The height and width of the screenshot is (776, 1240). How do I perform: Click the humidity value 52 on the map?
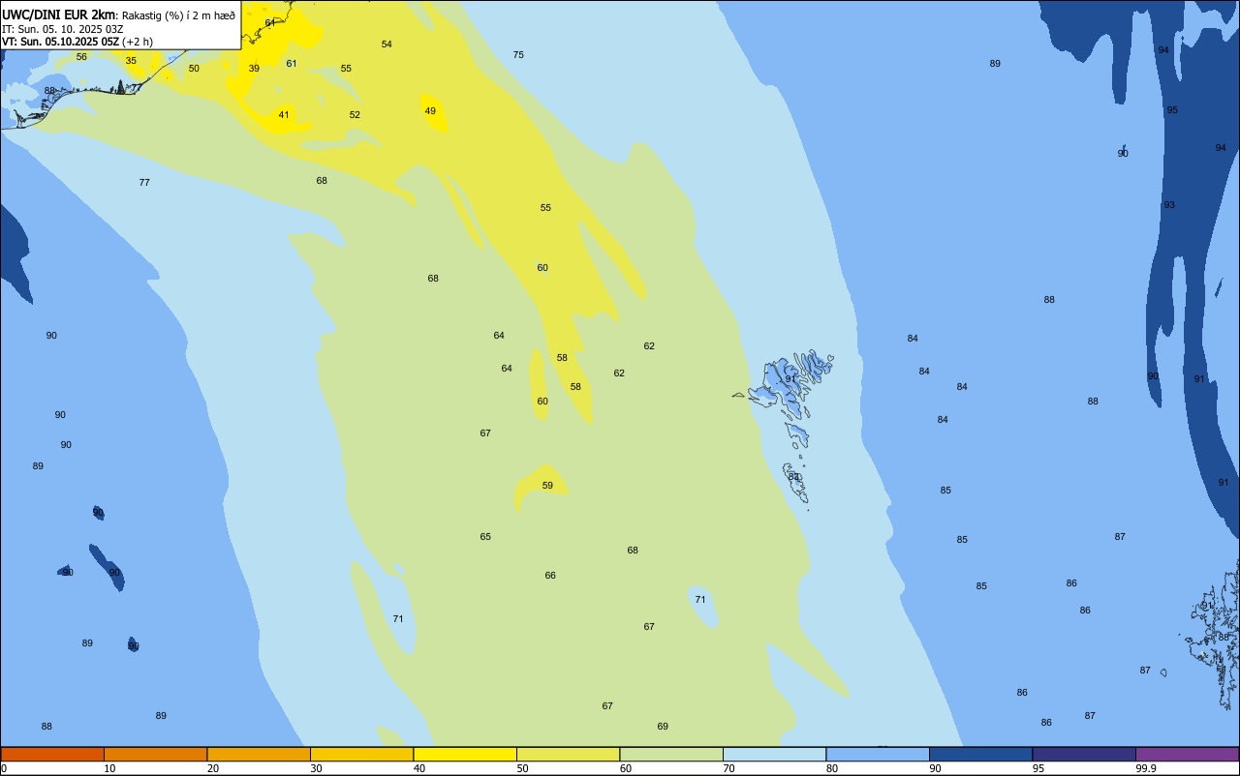pos(355,115)
